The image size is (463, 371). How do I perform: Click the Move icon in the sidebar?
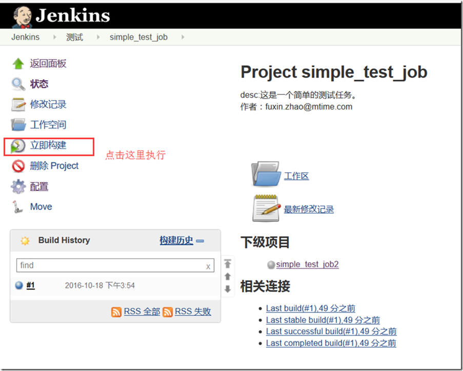pos(17,207)
